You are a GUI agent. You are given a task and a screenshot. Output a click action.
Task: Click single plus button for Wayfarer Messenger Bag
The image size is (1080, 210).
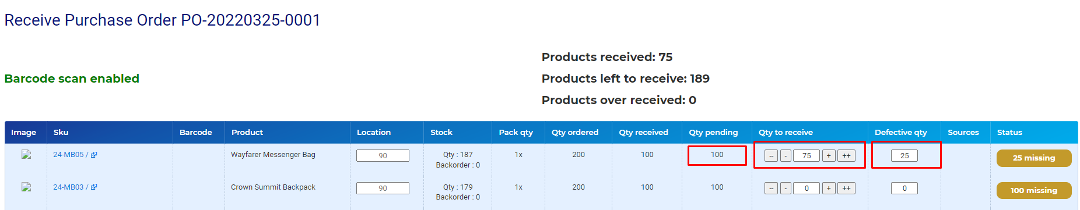coord(829,156)
